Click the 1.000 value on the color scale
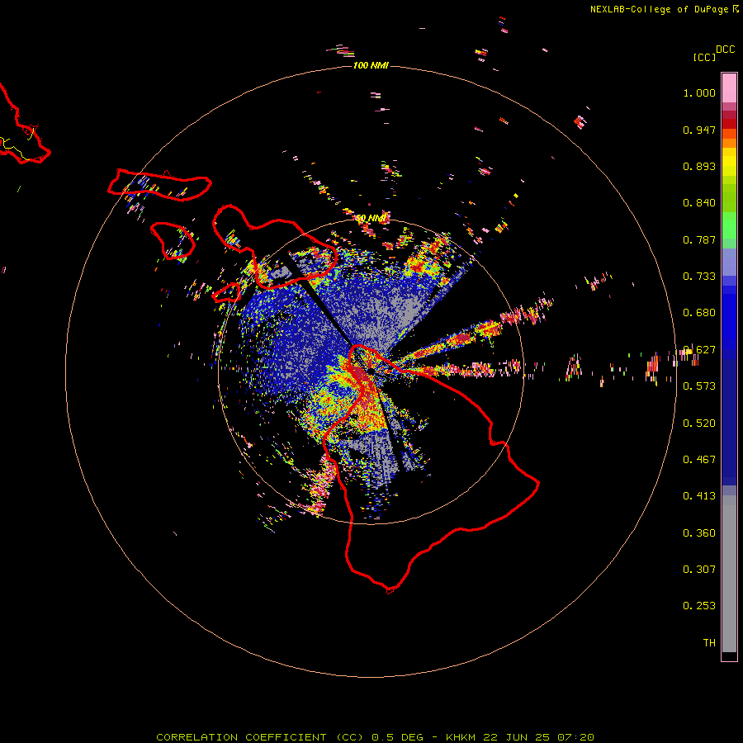Image resolution: width=743 pixels, height=743 pixels. [x=699, y=92]
